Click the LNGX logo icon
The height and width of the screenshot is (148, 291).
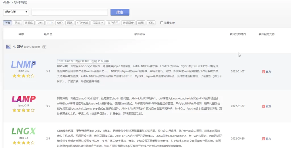(23, 131)
